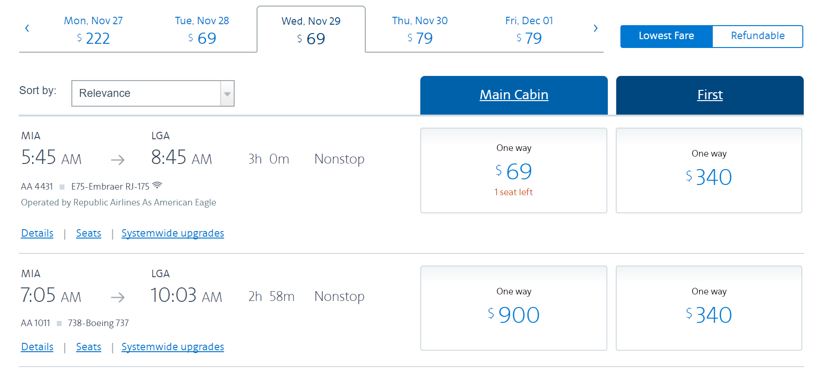Select the $69 Main Cabin fare
Viewport: 821px width, 368px height.
point(514,171)
